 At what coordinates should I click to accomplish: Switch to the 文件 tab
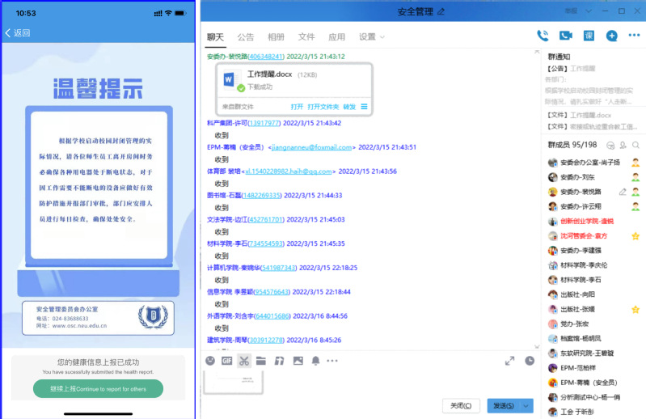pyautogui.click(x=306, y=37)
